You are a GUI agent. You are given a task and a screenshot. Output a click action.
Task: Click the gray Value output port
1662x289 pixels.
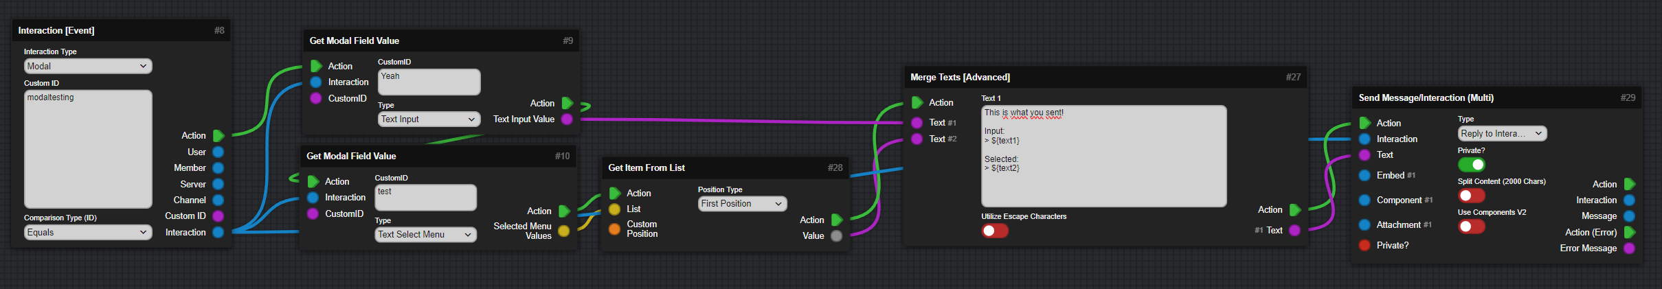[836, 235]
